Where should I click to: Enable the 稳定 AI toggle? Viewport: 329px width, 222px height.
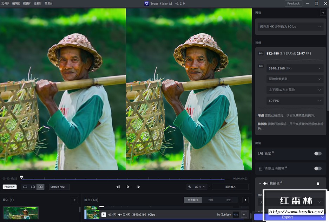click(318, 153)
